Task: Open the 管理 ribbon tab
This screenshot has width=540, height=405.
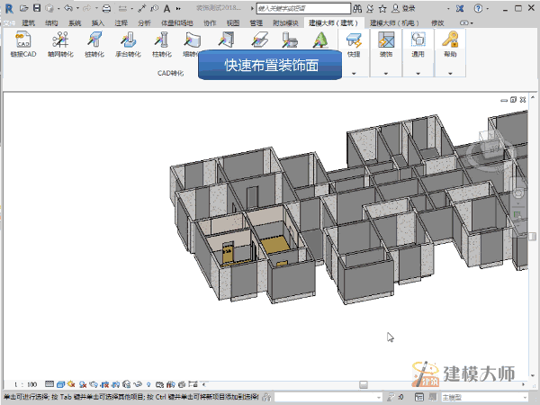Action: (x=256, y=23)
